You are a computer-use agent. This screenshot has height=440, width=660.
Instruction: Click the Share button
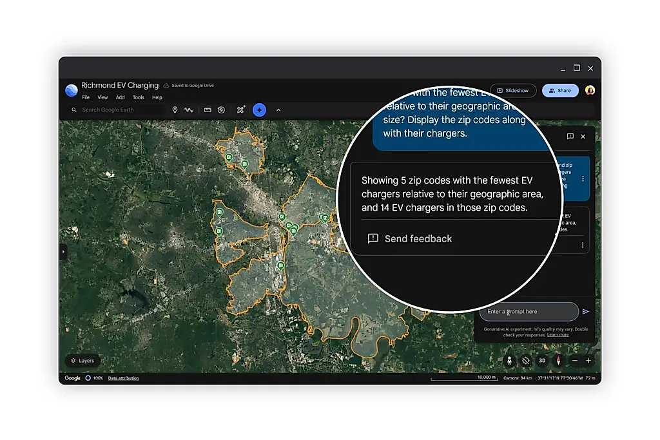[x=560, y=90]
